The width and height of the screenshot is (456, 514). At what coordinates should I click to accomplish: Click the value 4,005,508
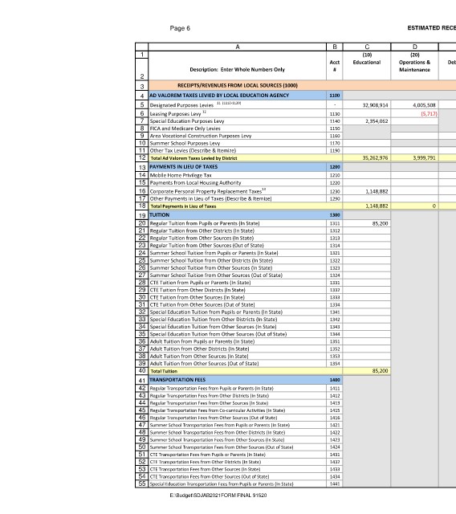(x=424, y=105)
